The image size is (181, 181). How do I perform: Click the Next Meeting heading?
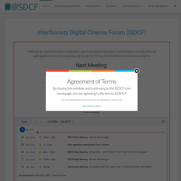click(92, 65)
